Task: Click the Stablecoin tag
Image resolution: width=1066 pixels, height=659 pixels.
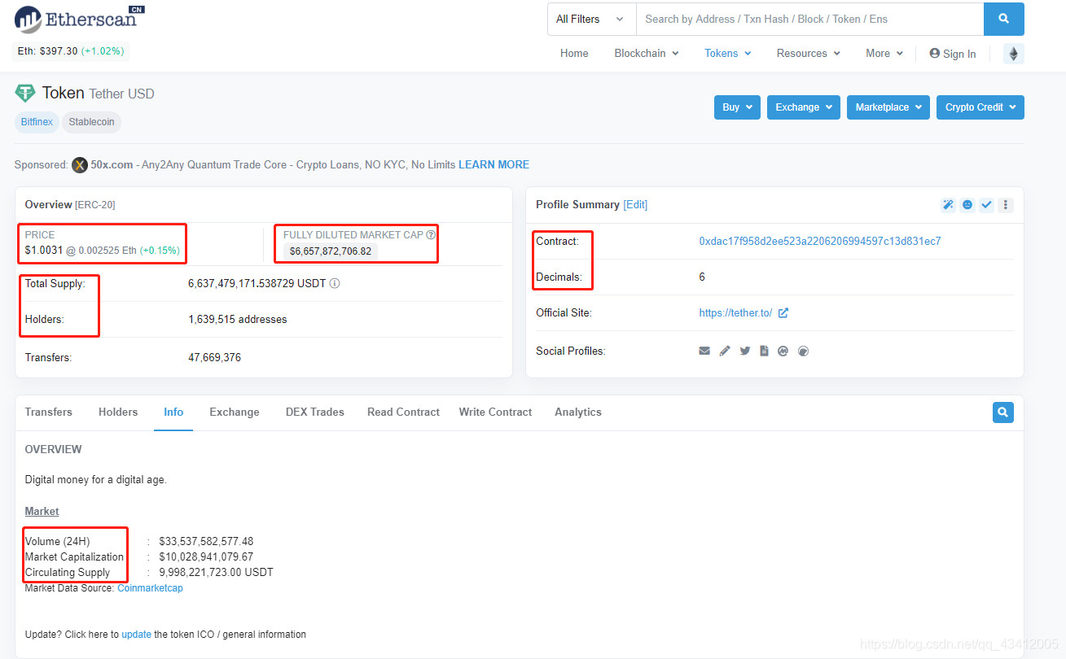Action: pyautogui.click(x=92, y=122)
